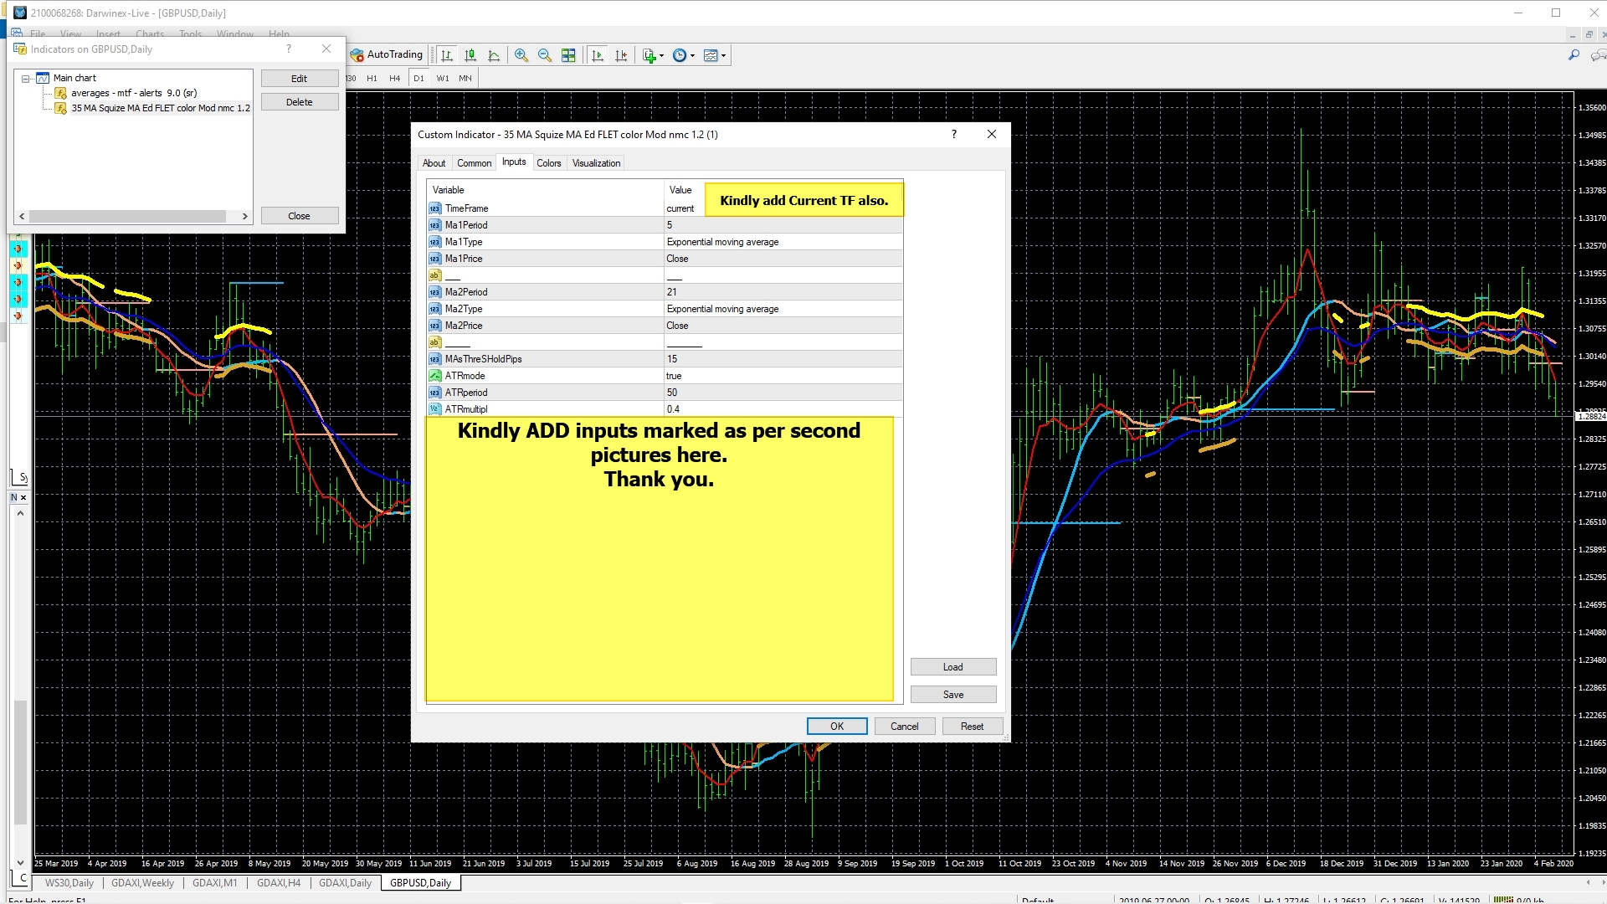Click the zoom in magnifier icon
Screen dimensions: 1607x904
521,55
